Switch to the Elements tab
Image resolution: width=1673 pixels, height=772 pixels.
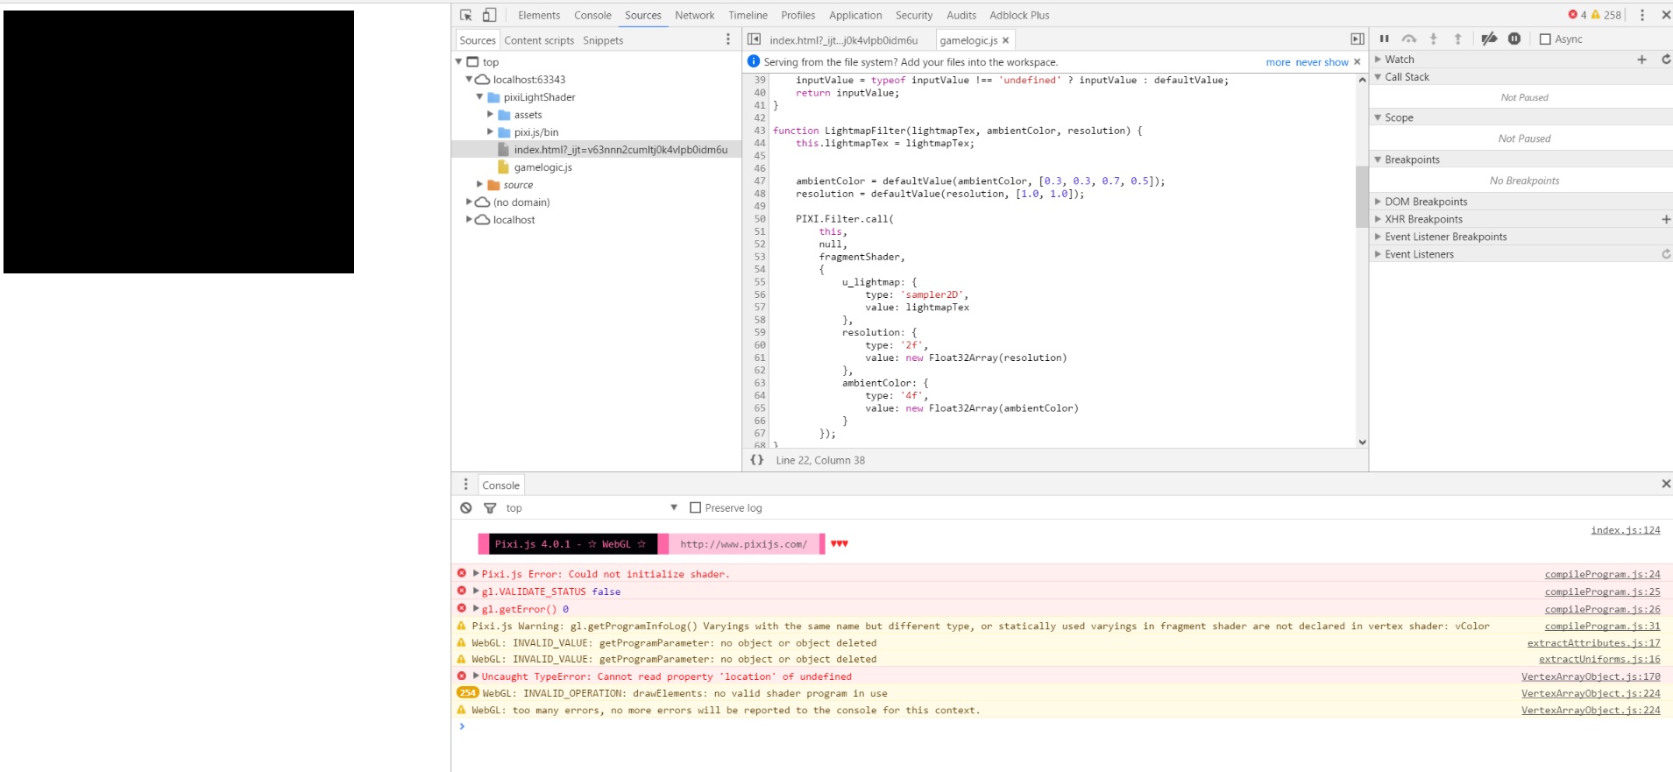(x=539, y=15)
